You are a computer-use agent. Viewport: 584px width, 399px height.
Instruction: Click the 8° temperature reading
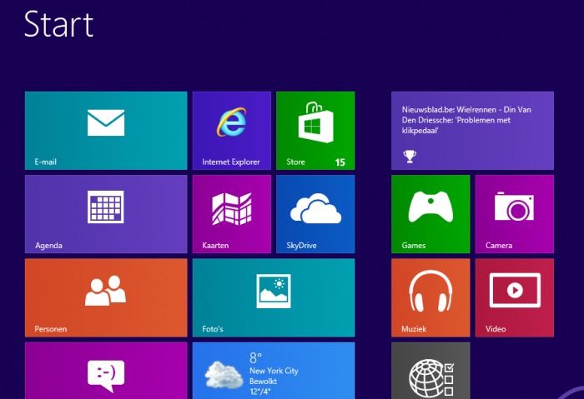(255, 357)
